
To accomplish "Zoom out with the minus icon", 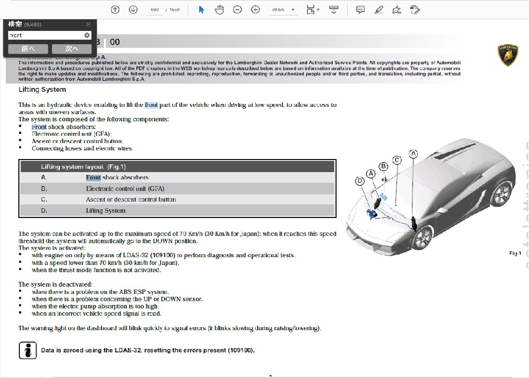I will pos(237,10).
